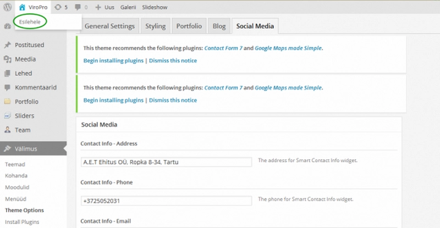The image size is (440, 228).
Task: Switch to the Styling tab
Action: pyautogui.click(x=155, y=26)
